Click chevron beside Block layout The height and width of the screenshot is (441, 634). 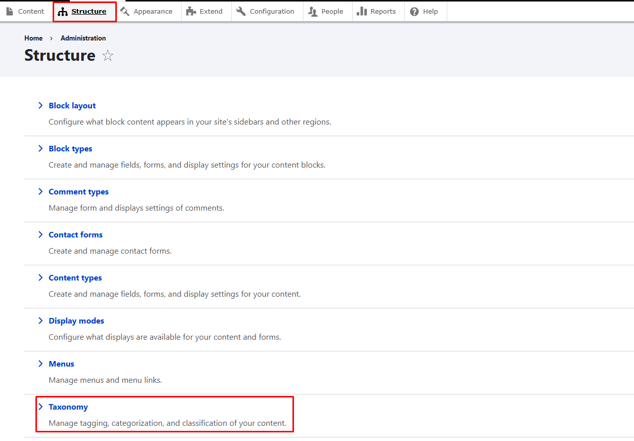click(40, 105)
